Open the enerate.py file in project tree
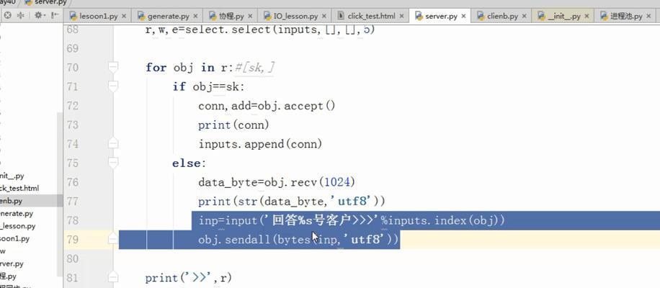The height and width of the screenshot is (288, 660). [17, 214]
